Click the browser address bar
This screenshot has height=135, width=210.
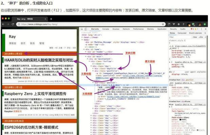point(91,24)
